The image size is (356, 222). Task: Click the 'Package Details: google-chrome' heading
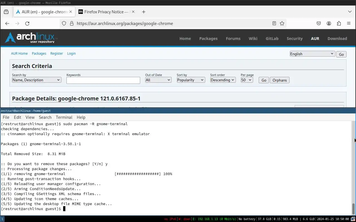76,99
